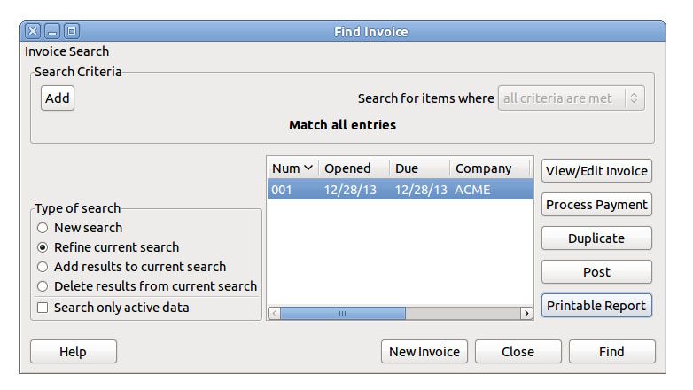This screenshot has width=693, height=390.
Task: Click the Find button
Action: pos(611,352)
